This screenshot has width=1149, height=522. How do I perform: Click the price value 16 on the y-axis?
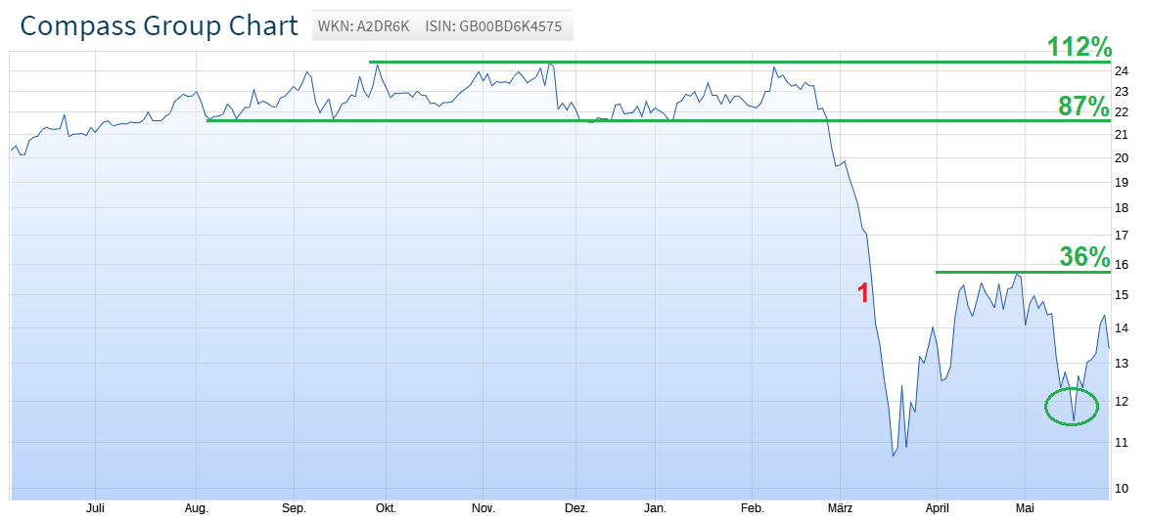click(x=1122, y=264)
